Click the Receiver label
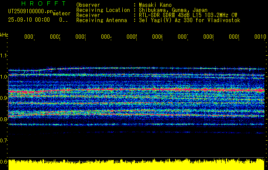Screen dimensions: 268x170 [88, 15]
